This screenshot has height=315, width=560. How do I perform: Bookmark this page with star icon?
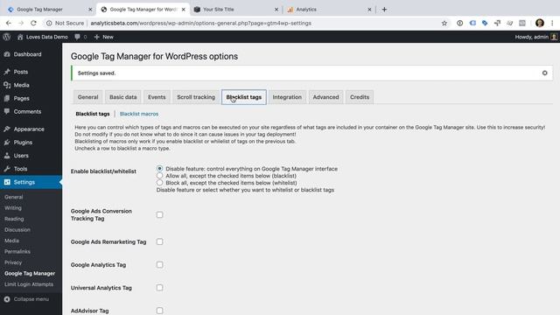[x=444, y=24]
